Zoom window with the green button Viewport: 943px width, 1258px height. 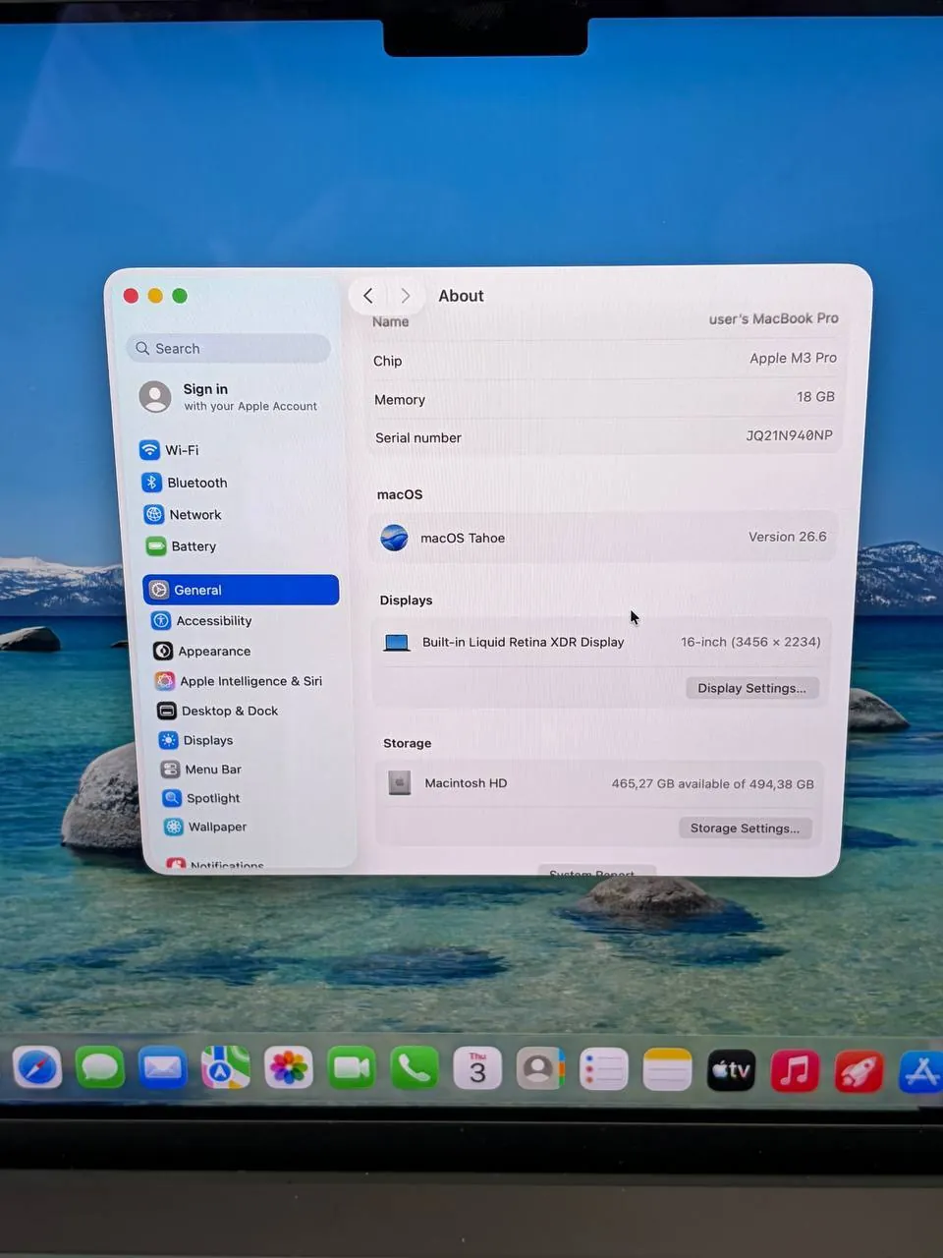tap(180, 296)
